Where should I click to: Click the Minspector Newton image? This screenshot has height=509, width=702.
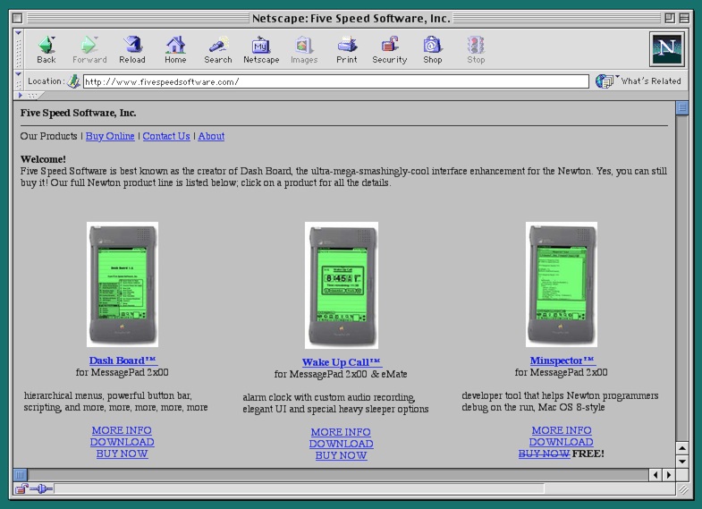point(562,284)
